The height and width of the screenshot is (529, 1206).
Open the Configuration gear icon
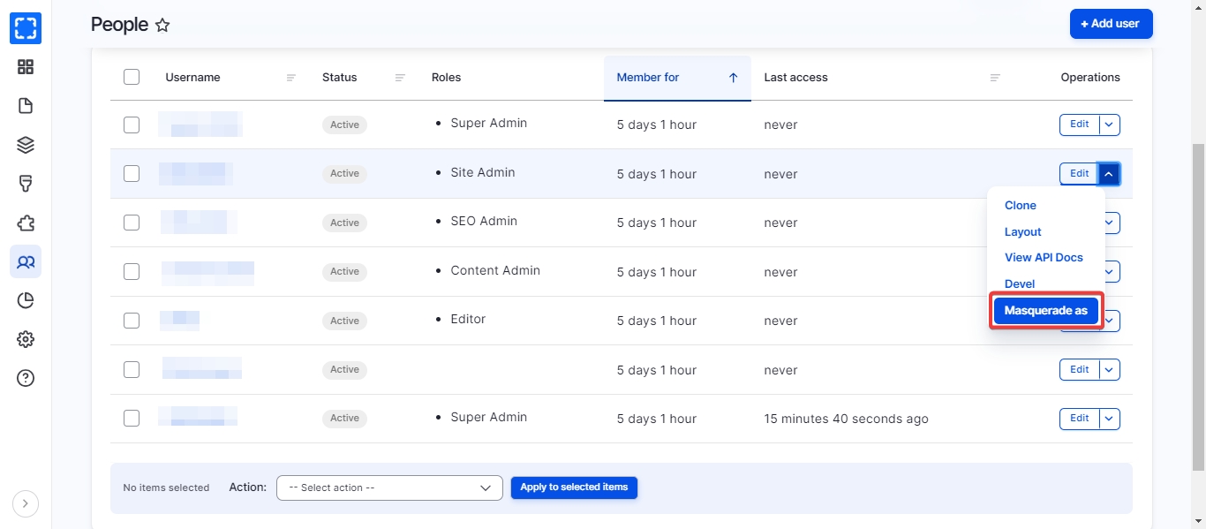[26, 340]
